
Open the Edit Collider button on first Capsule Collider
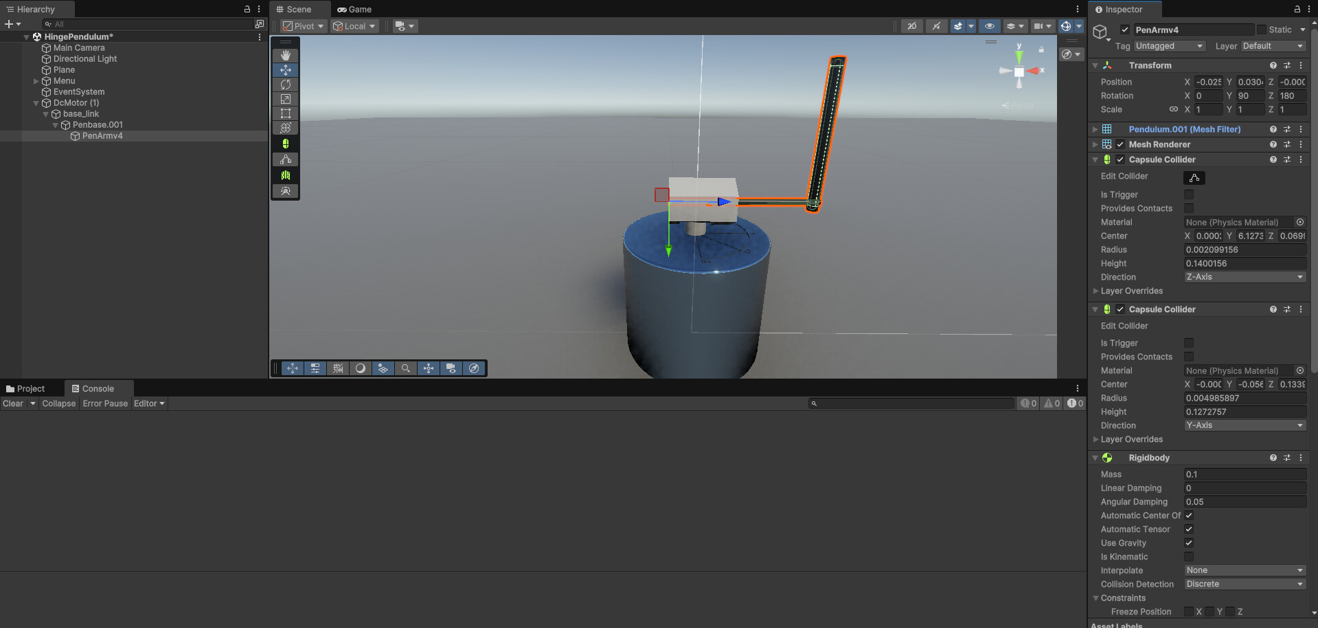[1194, 177]
